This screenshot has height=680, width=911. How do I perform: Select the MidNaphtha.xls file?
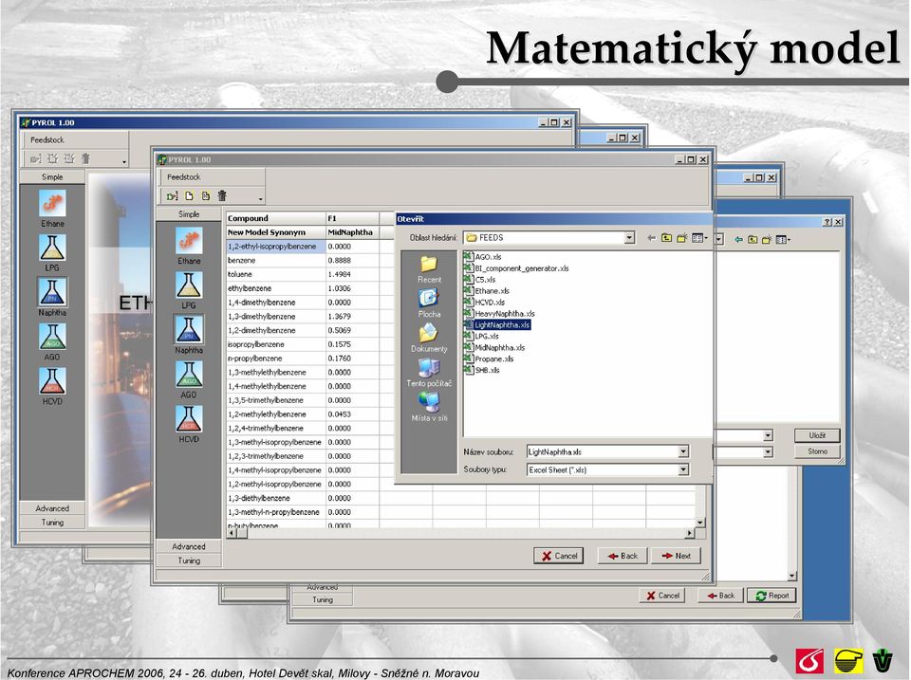[x=493, y=348]
